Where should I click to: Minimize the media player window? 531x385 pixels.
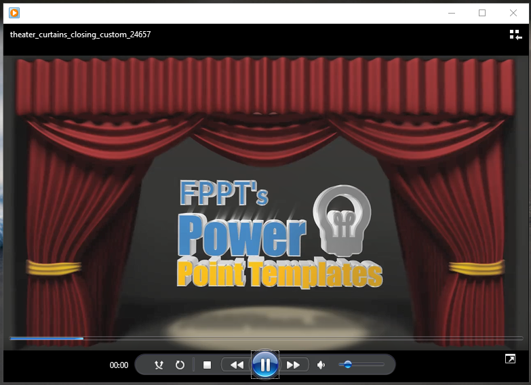[452, 12]
